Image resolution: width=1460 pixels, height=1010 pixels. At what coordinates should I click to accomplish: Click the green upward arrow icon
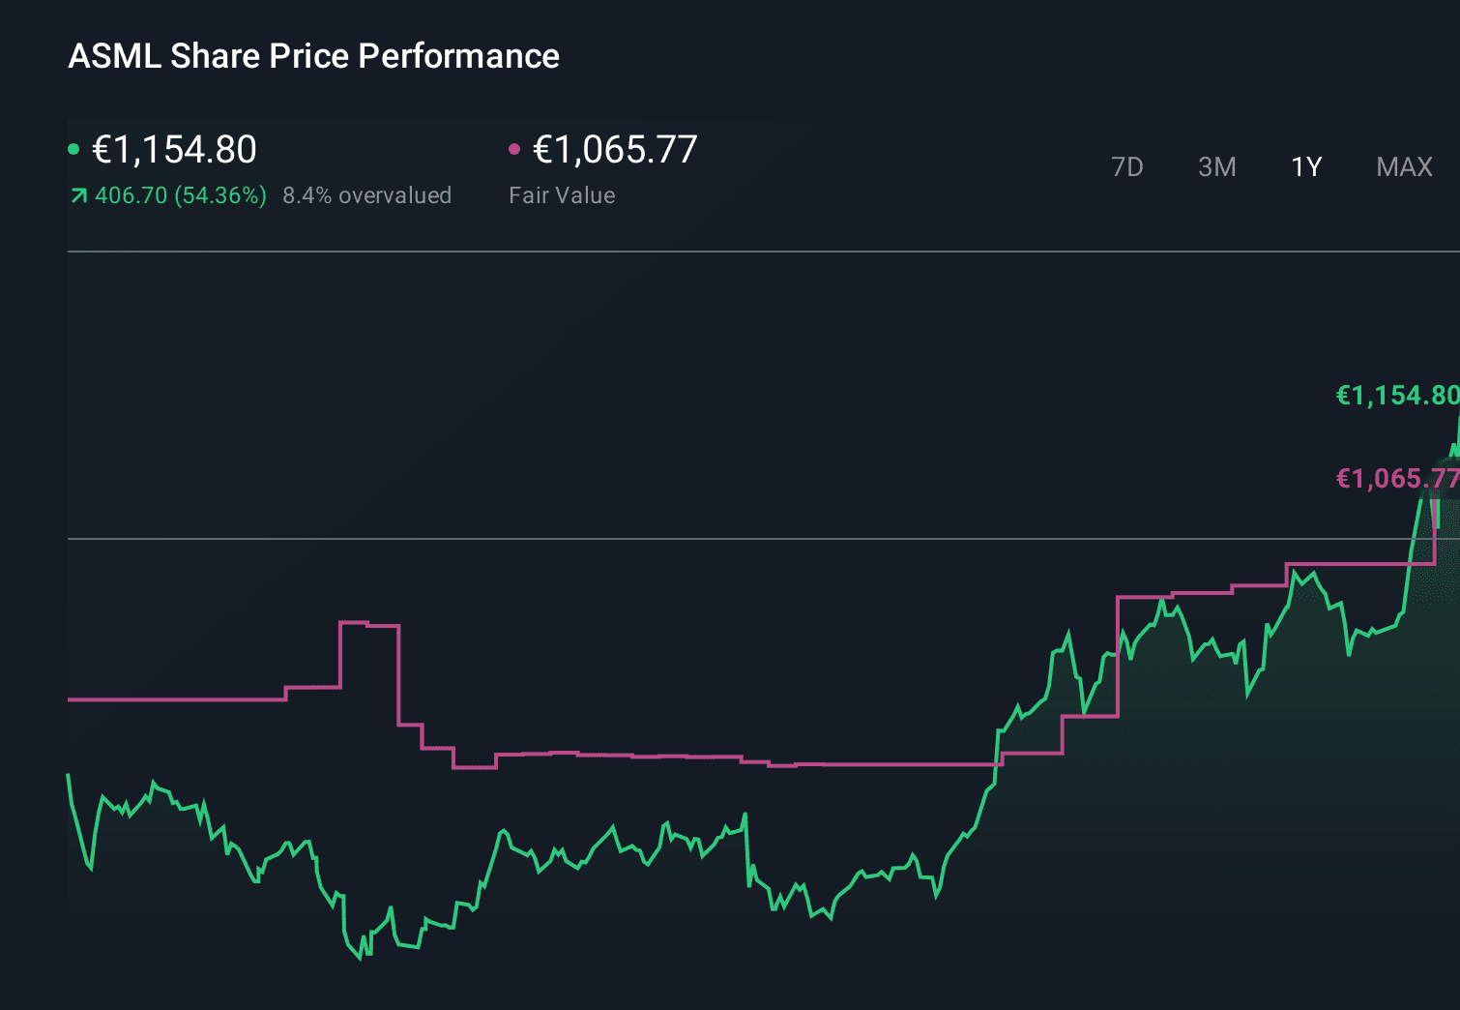(x=78, y=196)
